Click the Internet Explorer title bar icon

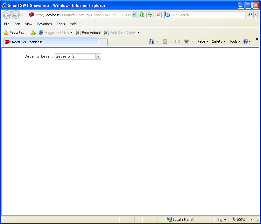tap(4, 5)
